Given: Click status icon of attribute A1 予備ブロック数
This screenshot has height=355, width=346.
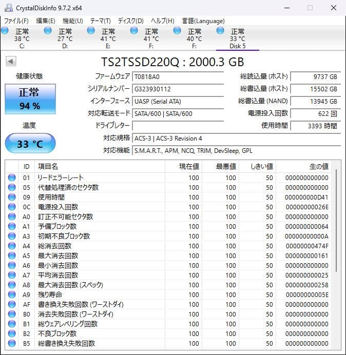Looking at the screenshot, I should [12, 226].
